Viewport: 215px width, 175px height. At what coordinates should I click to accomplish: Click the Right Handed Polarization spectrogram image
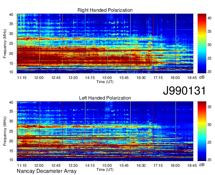tap(105, 43)
